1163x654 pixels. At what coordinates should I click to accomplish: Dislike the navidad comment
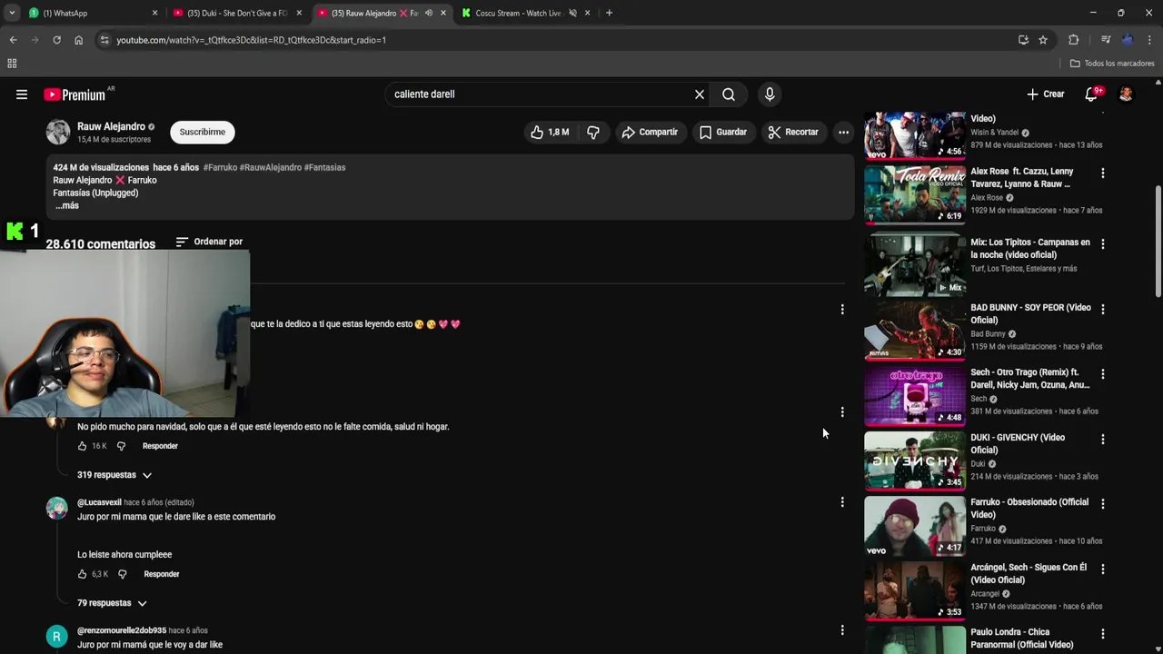tap(121, 446)
